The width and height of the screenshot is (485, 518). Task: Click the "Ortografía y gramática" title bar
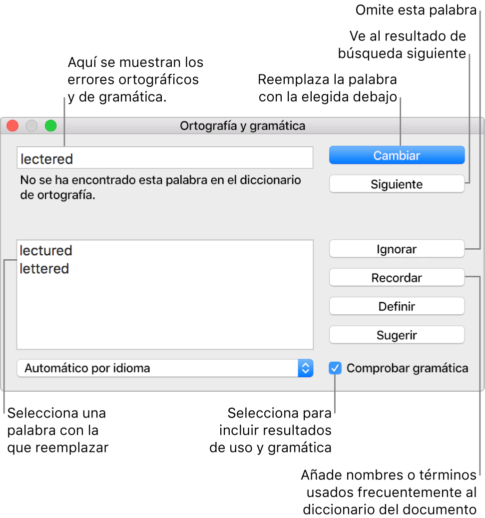pos(243,126)
